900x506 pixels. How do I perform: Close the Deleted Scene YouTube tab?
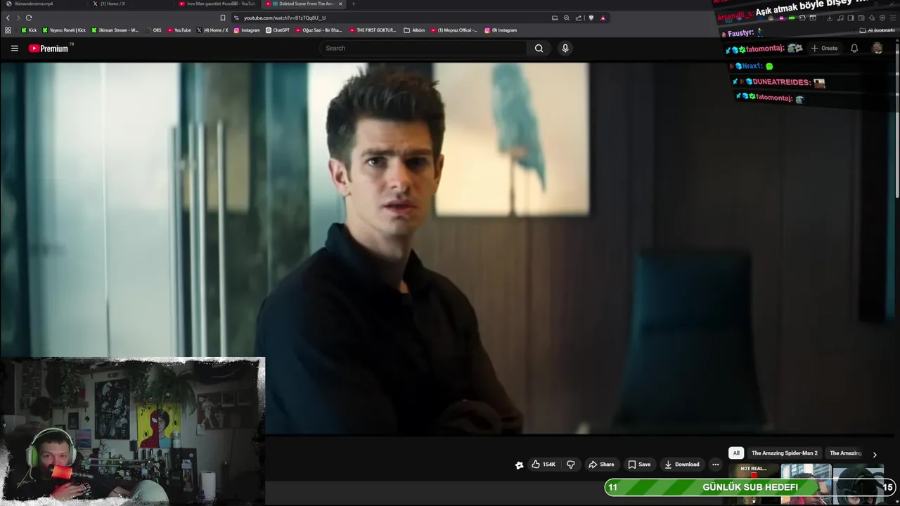[340, 4]
